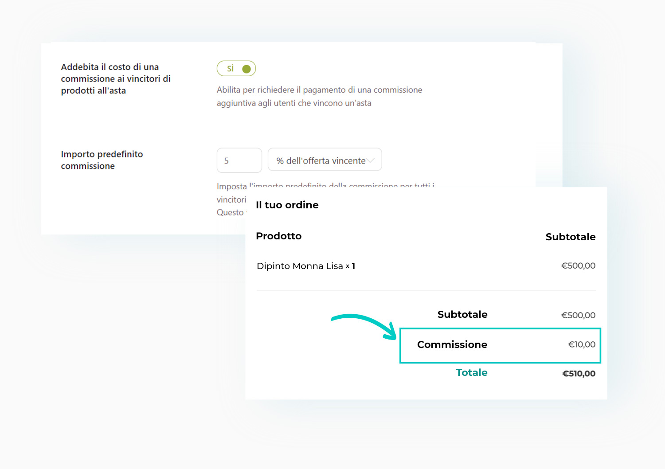
Task: Click the Importo predefinito commissione label
Action: pyautogui.click(x=102, y=160)
